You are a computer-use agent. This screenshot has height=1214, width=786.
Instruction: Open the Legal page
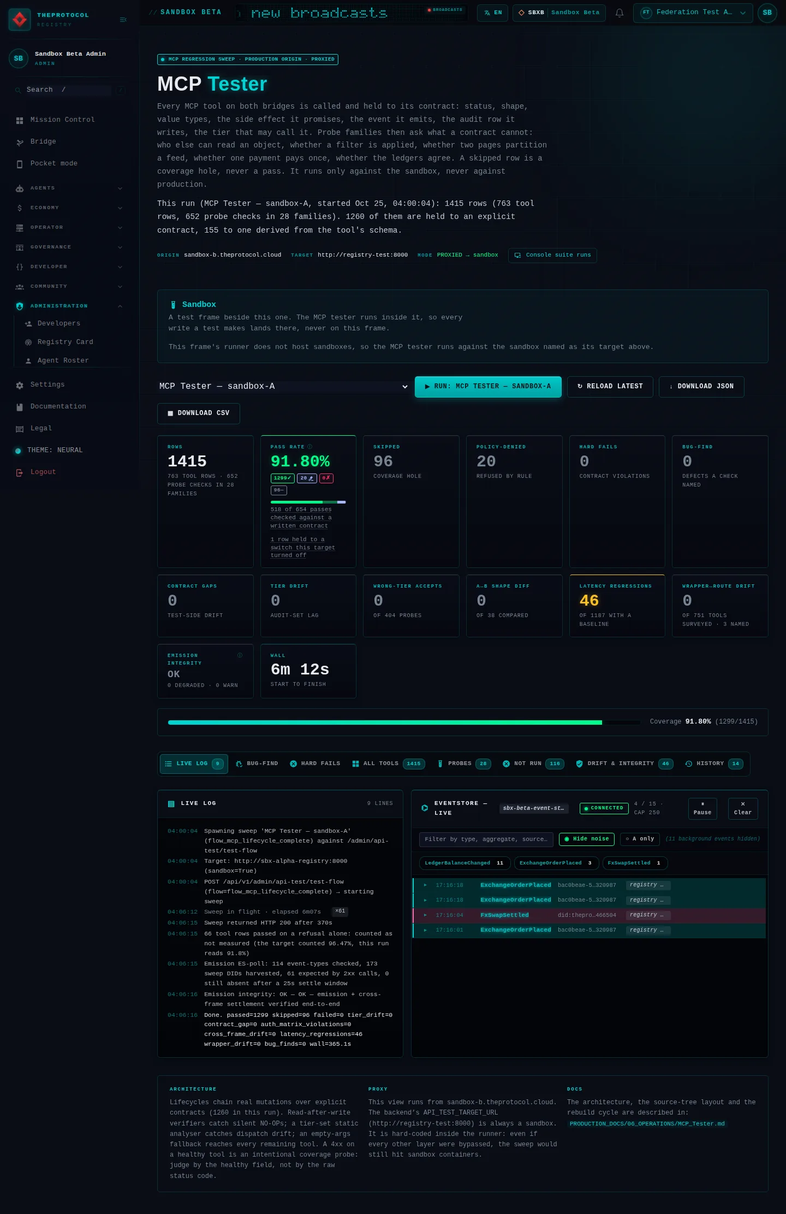(x=69, y=428)
